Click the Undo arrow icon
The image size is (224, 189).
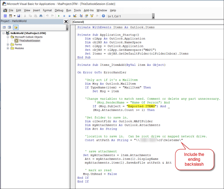pos(47,16)
